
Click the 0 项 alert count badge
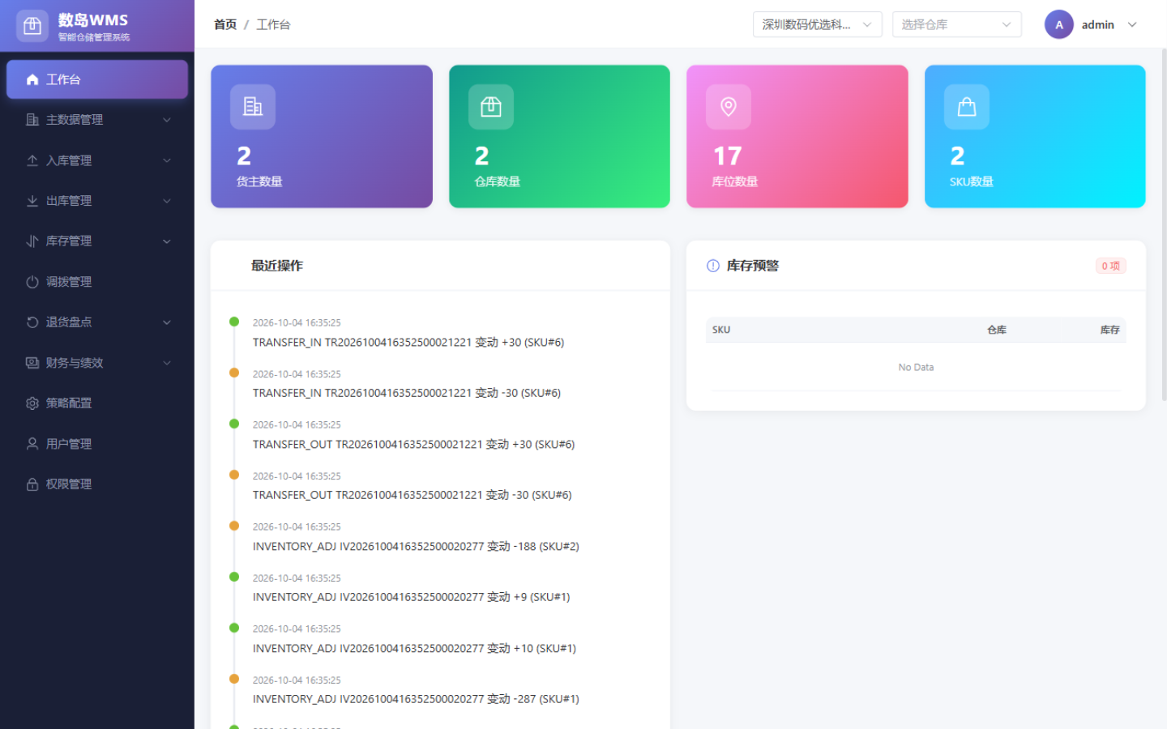[x=1110, y=266]
